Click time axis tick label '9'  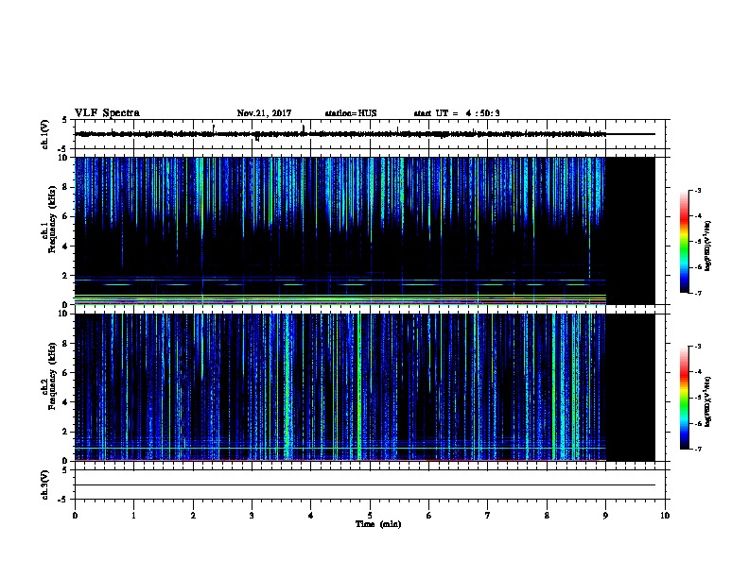(605, 516)
